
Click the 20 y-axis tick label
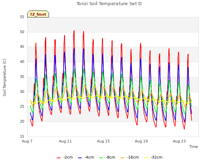[22, 122]
